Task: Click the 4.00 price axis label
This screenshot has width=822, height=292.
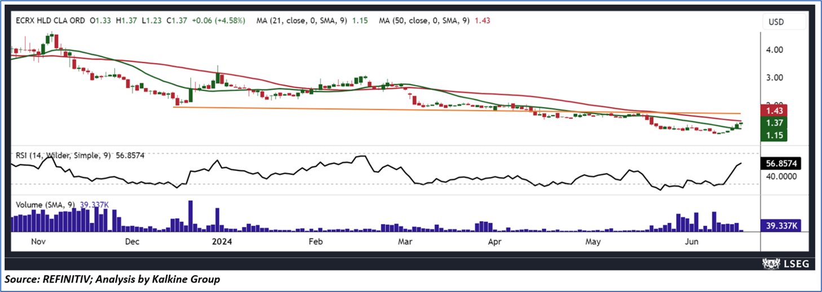Action: 774,50
